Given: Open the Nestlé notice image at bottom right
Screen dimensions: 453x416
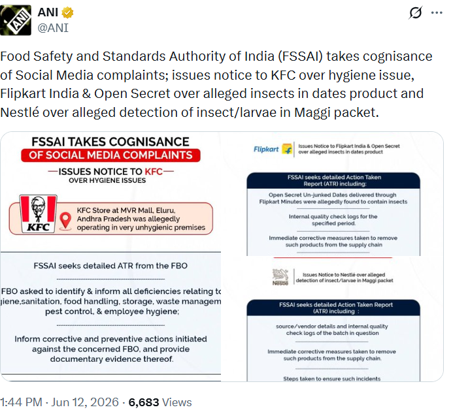Looking at the screenshot, I should click(x=333, y=319).
